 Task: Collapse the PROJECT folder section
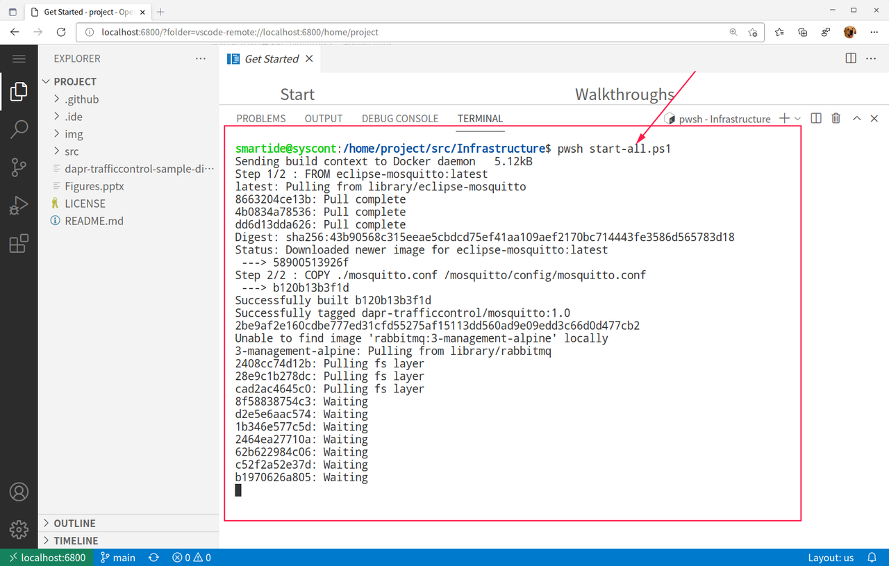tap(128, 81)
